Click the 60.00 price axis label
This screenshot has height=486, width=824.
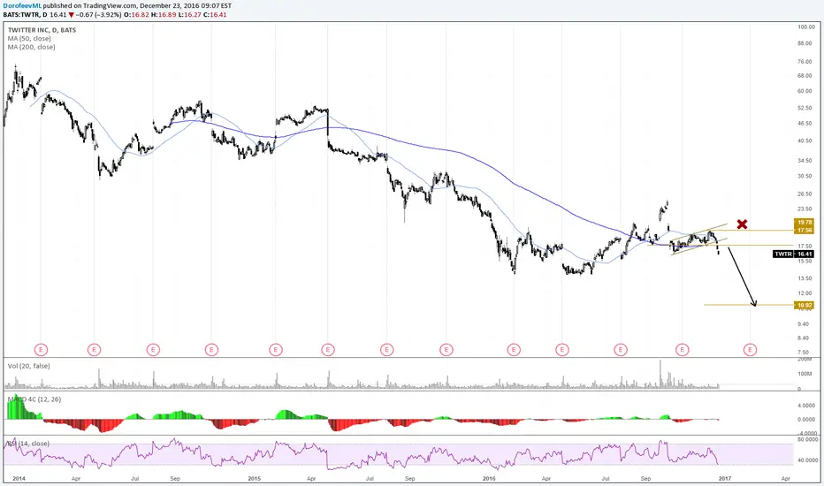tap(805, 91)
